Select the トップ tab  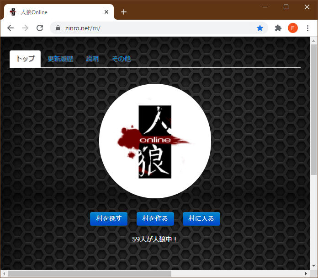pyautogui.click(x=25, y=59)
